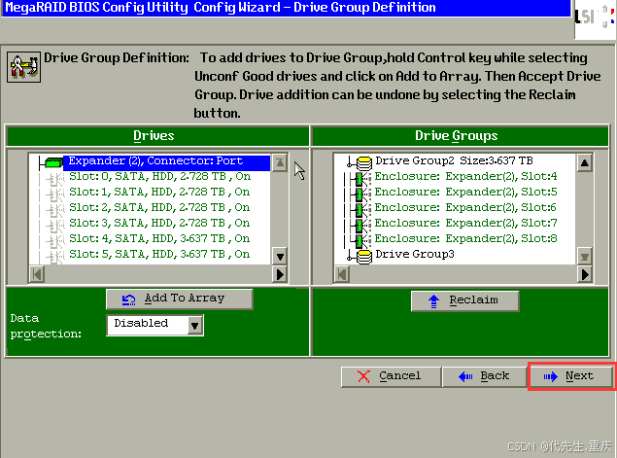Select Enclosure Expander(2) Slot:4 entry
Viewport: 617px width, 458px height.
(x=465, y=176)
